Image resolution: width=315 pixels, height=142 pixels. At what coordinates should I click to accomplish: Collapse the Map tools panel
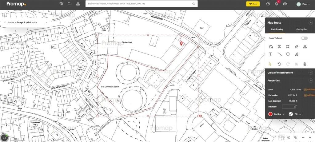[311, 23]
